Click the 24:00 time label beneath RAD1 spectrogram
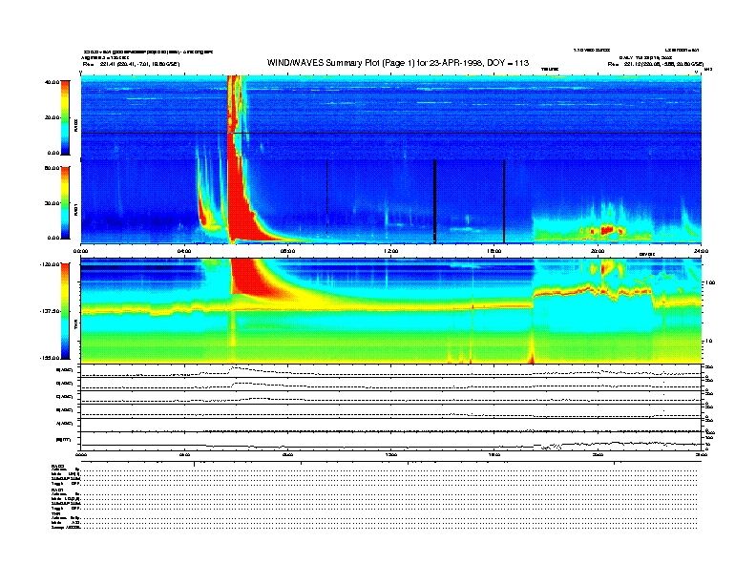The width and height of the screenshot is (756, 584). [x=701, y=251]
